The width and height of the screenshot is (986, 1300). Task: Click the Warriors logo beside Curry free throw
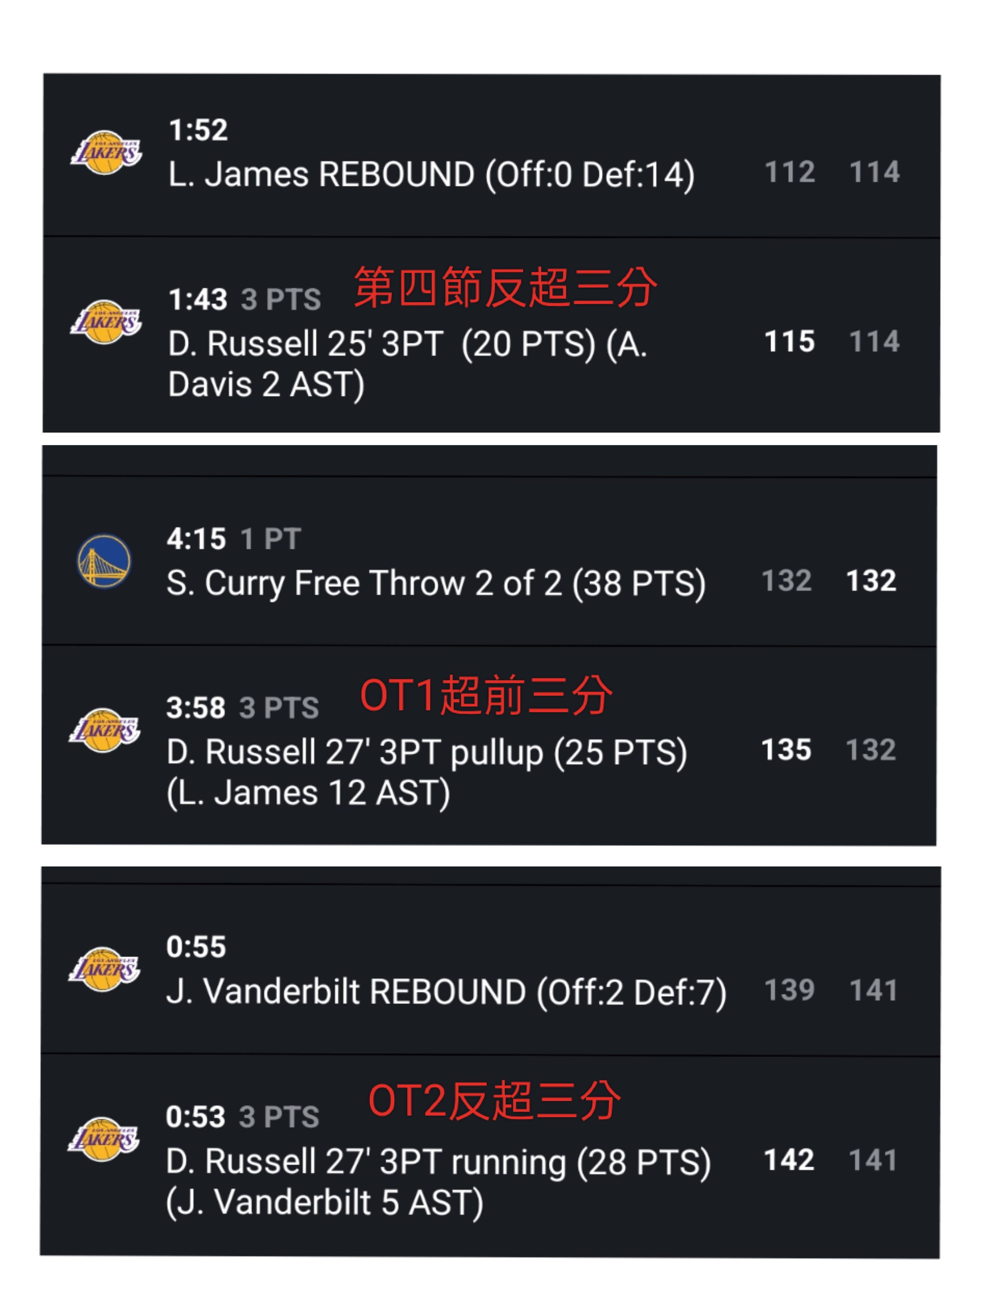coord(105,561)
